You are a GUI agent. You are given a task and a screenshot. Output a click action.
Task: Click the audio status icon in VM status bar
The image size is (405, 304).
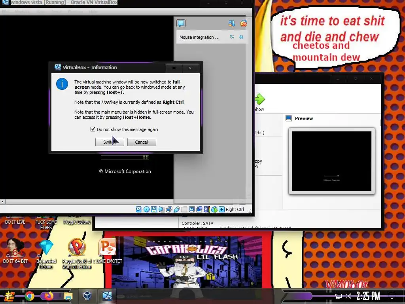161,209
